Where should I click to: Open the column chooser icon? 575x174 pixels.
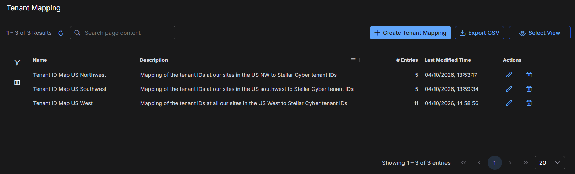coord(17,82)
